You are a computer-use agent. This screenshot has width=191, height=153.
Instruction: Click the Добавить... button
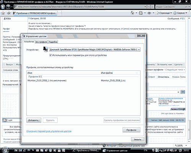pyautogui.click(x=34, y=120)
